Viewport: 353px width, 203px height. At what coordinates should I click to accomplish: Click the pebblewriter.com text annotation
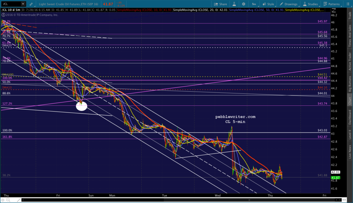235,116
